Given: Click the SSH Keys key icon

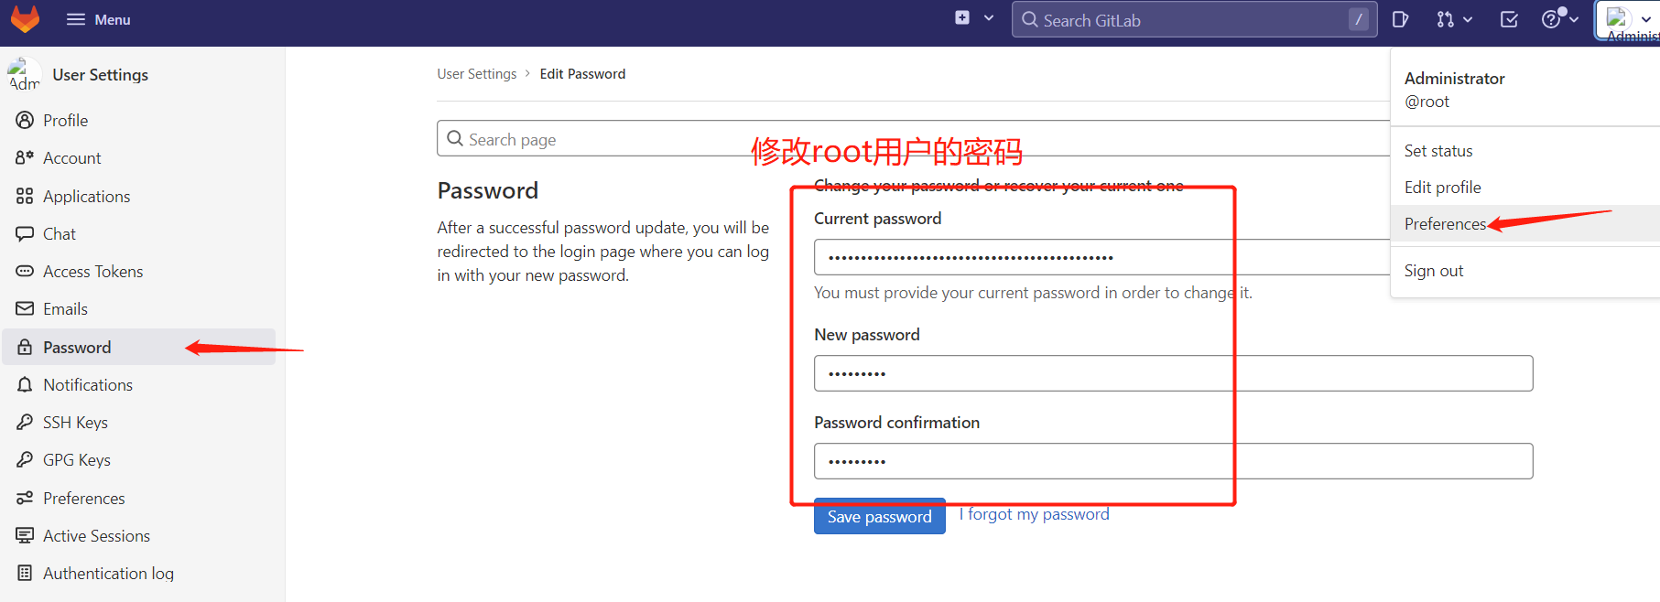Looking at the screenshot, I should [25, 422].
